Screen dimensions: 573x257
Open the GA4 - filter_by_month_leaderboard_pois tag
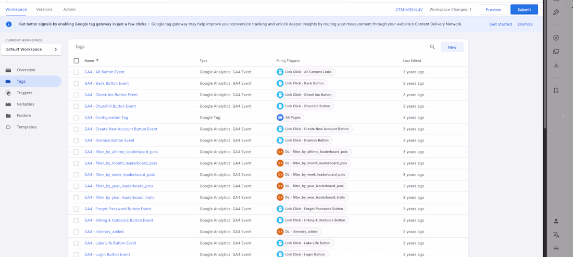tap(121, 163)
